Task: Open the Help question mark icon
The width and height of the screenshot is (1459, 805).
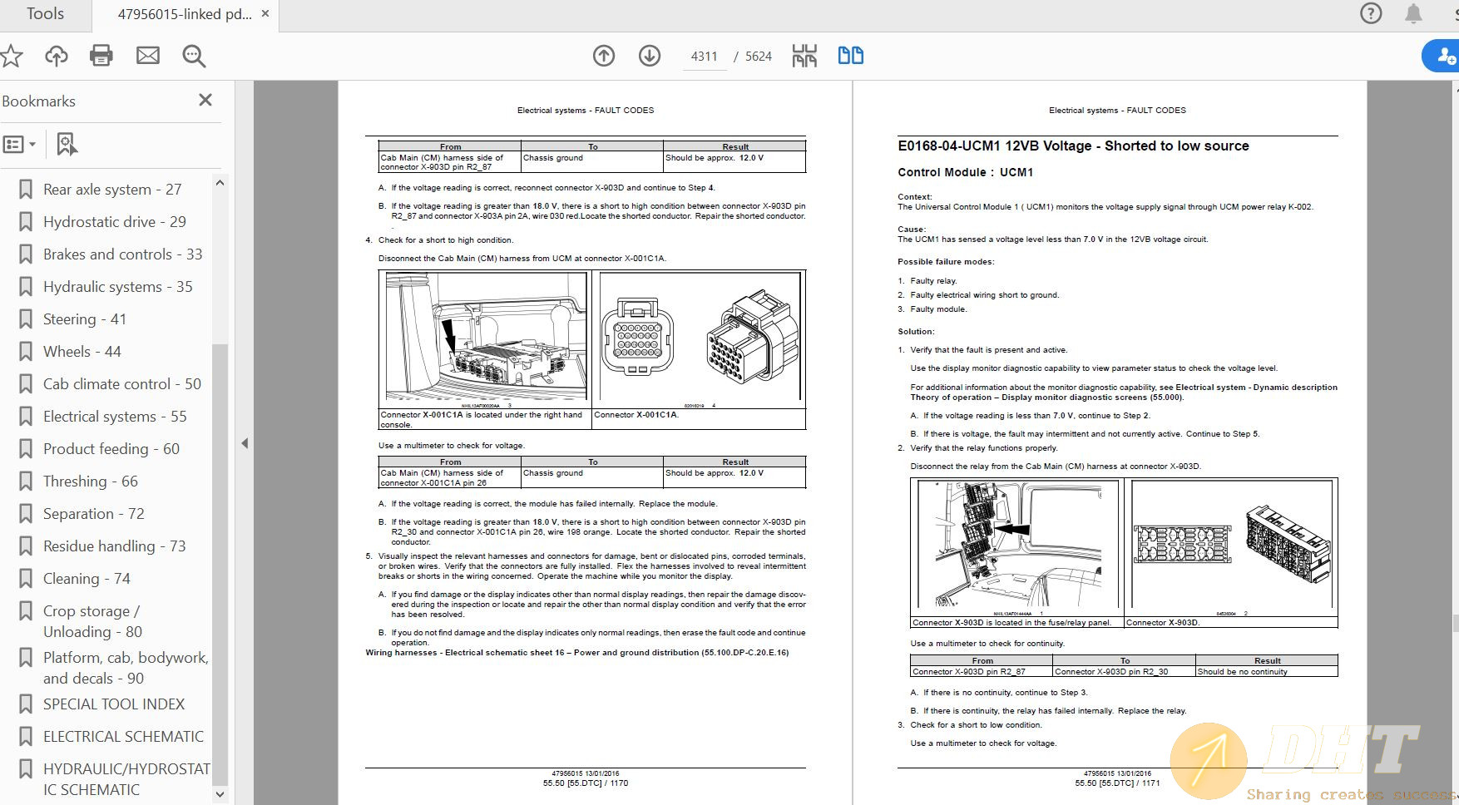Action: pos(1370,13)
